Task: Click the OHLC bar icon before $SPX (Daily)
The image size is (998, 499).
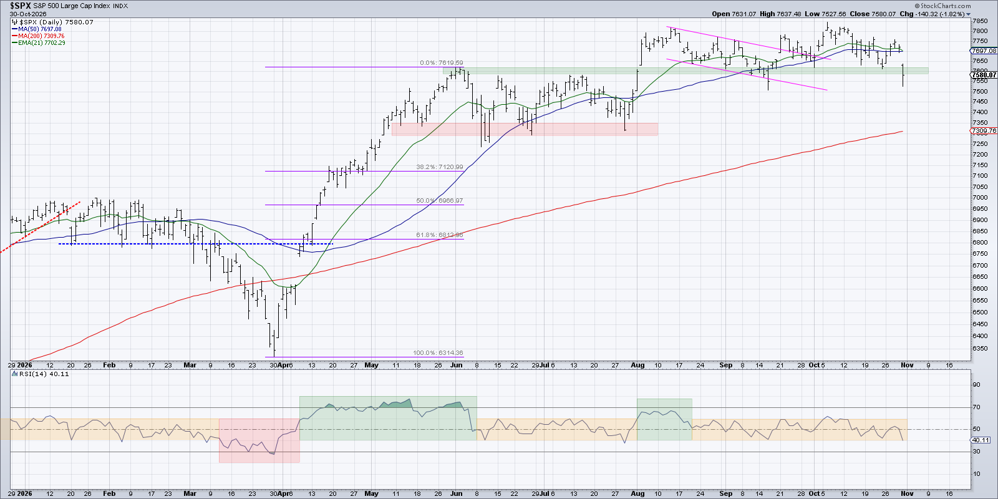Action: coord(15,22)
